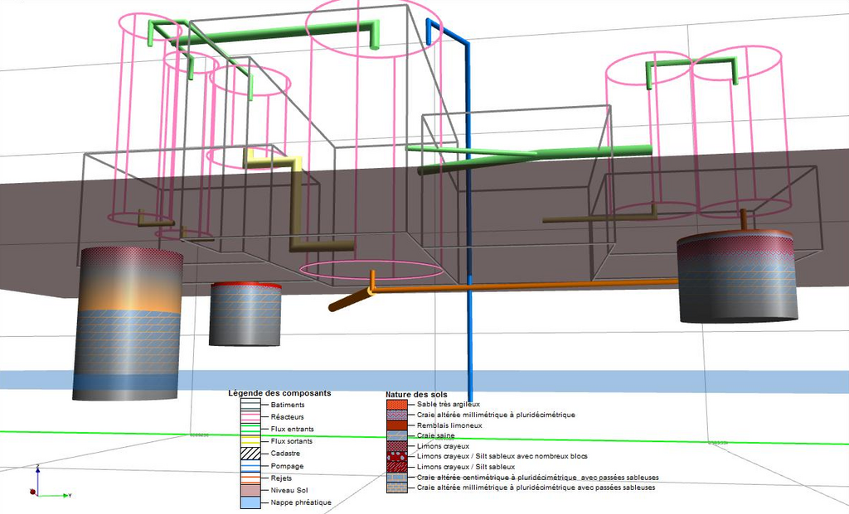Click the red X axis dot on gizmo

[x=32, y=492]
